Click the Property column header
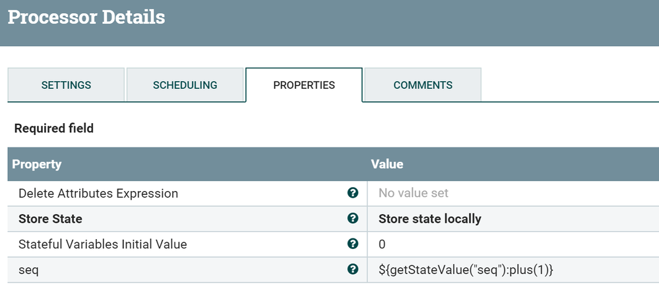The image size is (659, 301). pos(37,164)
